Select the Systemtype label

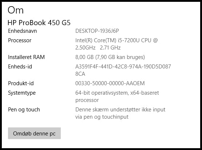22,93
